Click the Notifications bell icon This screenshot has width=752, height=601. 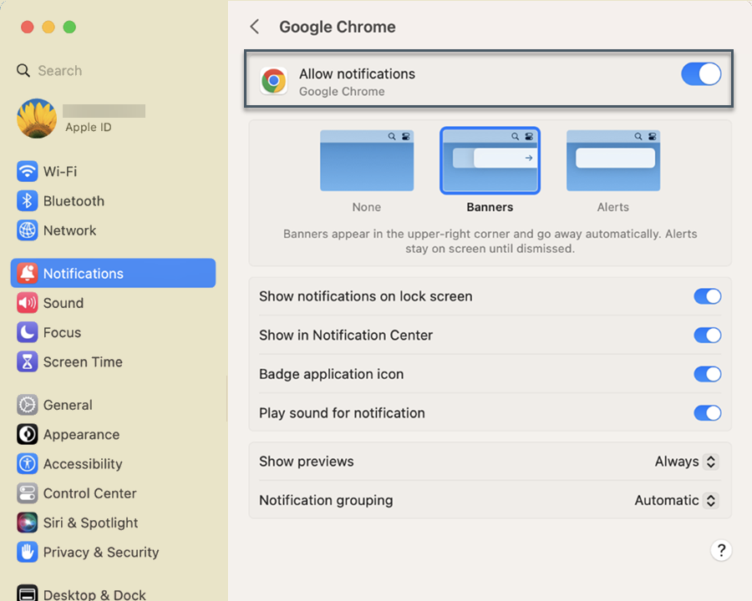[28, 273]
